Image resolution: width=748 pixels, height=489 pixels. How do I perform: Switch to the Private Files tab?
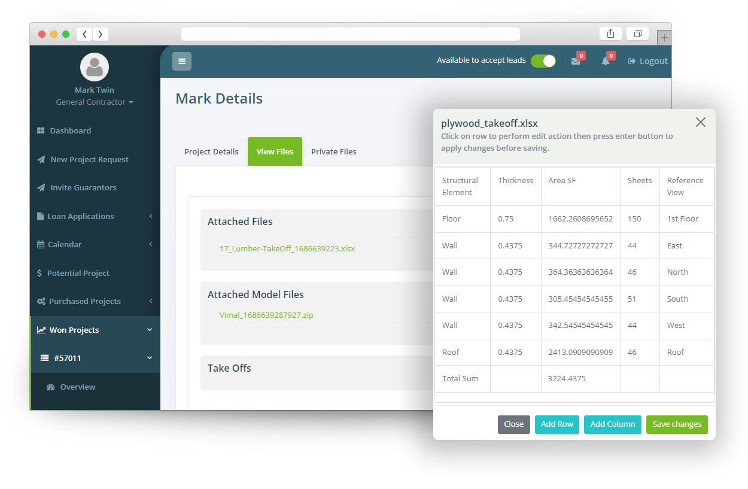click(333, 152)
